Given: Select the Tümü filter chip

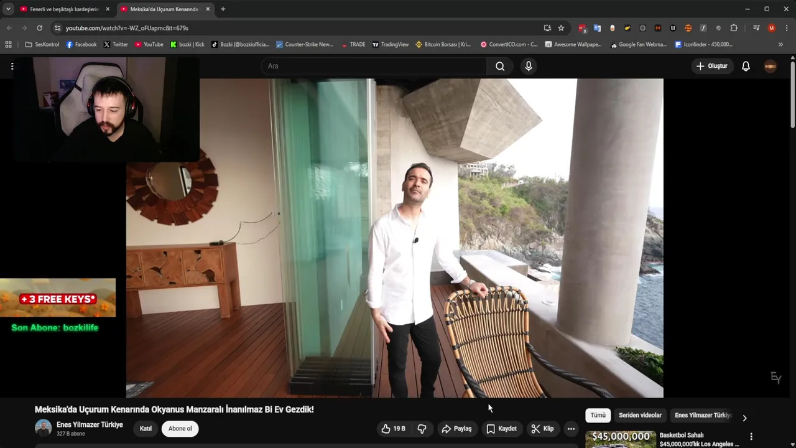Looking at the screenshot, I should point(598,415).
